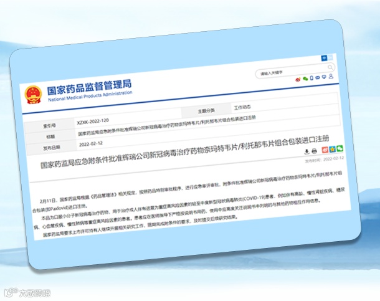Click the speech bubble message icon
Screen dimensions: 380x301
(324, 77)
